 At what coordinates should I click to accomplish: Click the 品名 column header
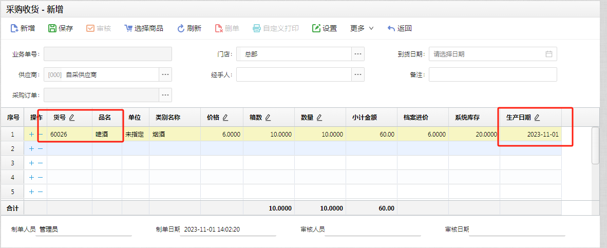[x=107, y=118]
